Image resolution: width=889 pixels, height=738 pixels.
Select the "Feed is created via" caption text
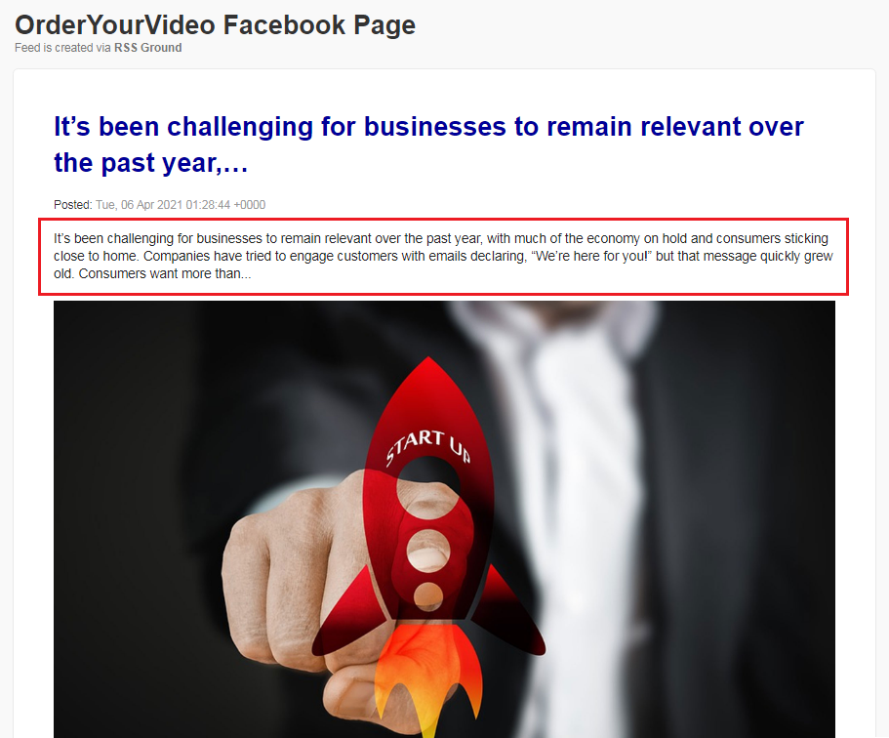[62, 48]
